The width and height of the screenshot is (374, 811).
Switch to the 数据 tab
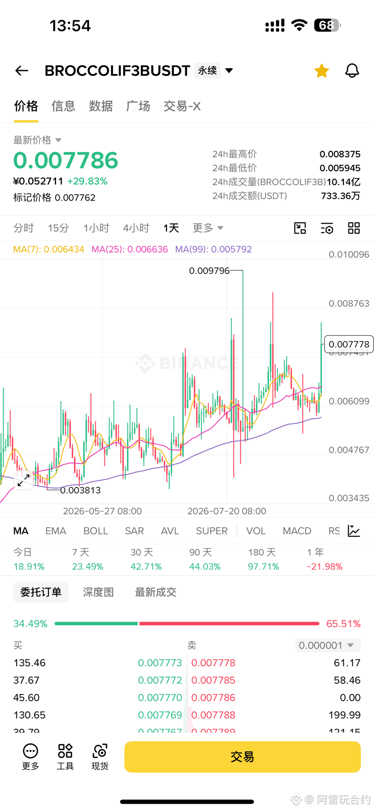(101, 106)
